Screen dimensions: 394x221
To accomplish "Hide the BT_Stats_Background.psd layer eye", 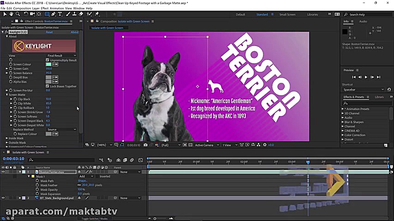I will coord(3,198).
